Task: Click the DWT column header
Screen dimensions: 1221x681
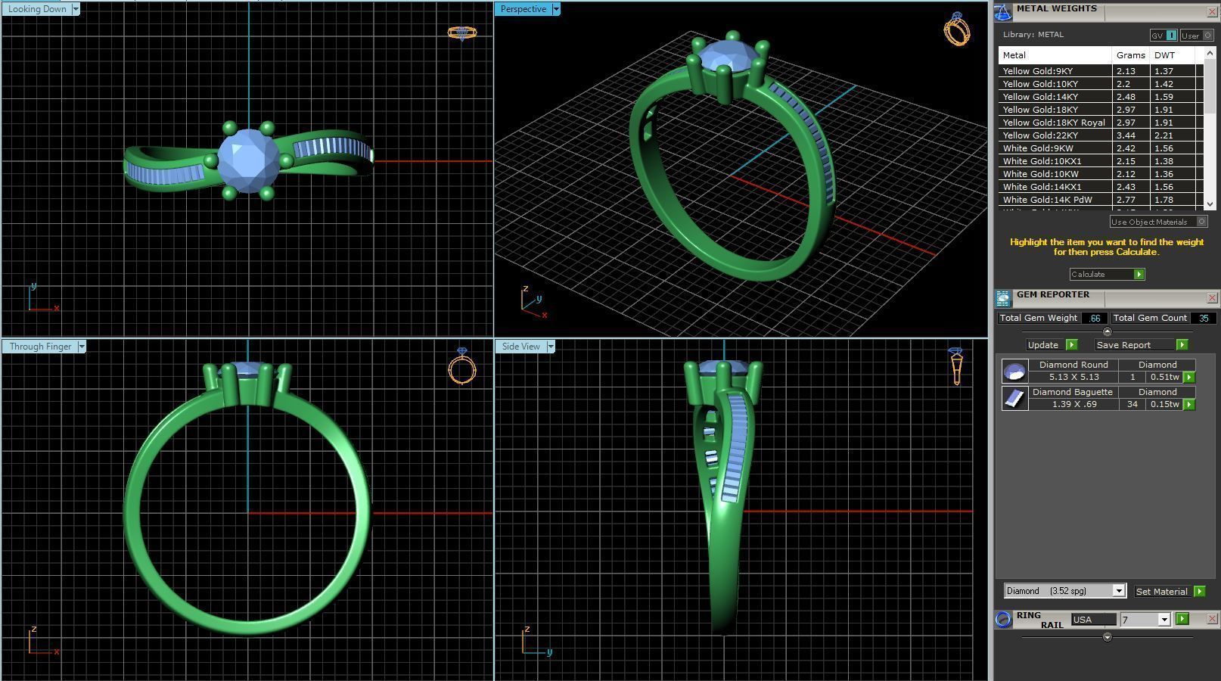Action: pos(1172,55)
